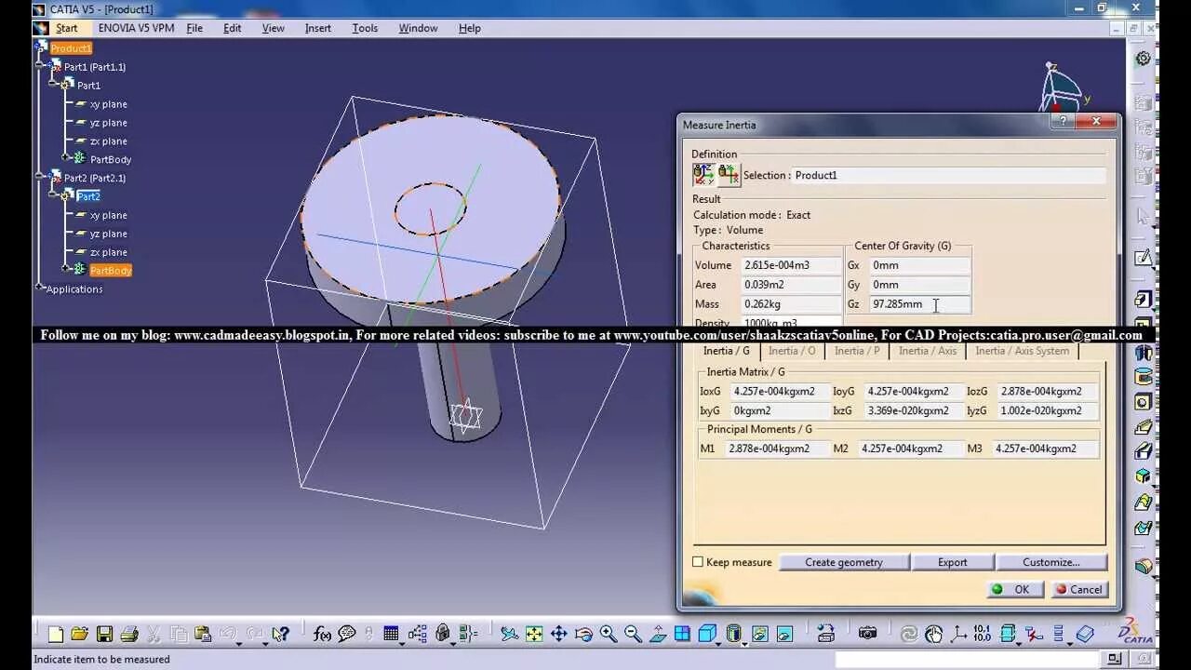Confirm with the OK button
1191x670 pixels.
[x=1014, y=589]
